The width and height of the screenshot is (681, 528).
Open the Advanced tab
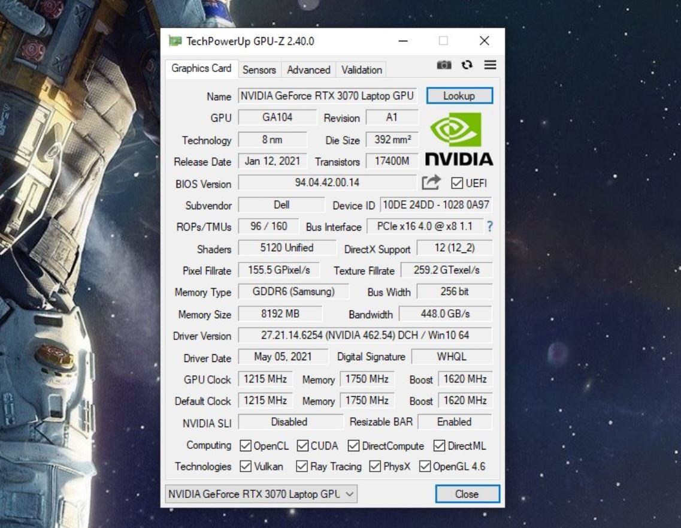pos(308,70)
